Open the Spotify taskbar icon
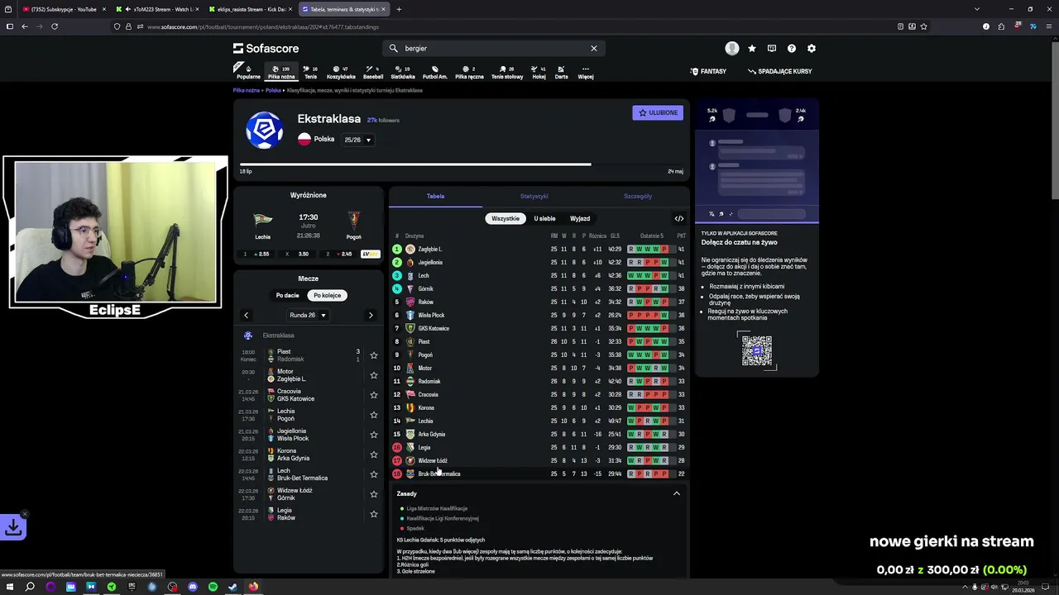Viewport: 1059px width, 595px height. pyautogui.click(x=213, y=587)
